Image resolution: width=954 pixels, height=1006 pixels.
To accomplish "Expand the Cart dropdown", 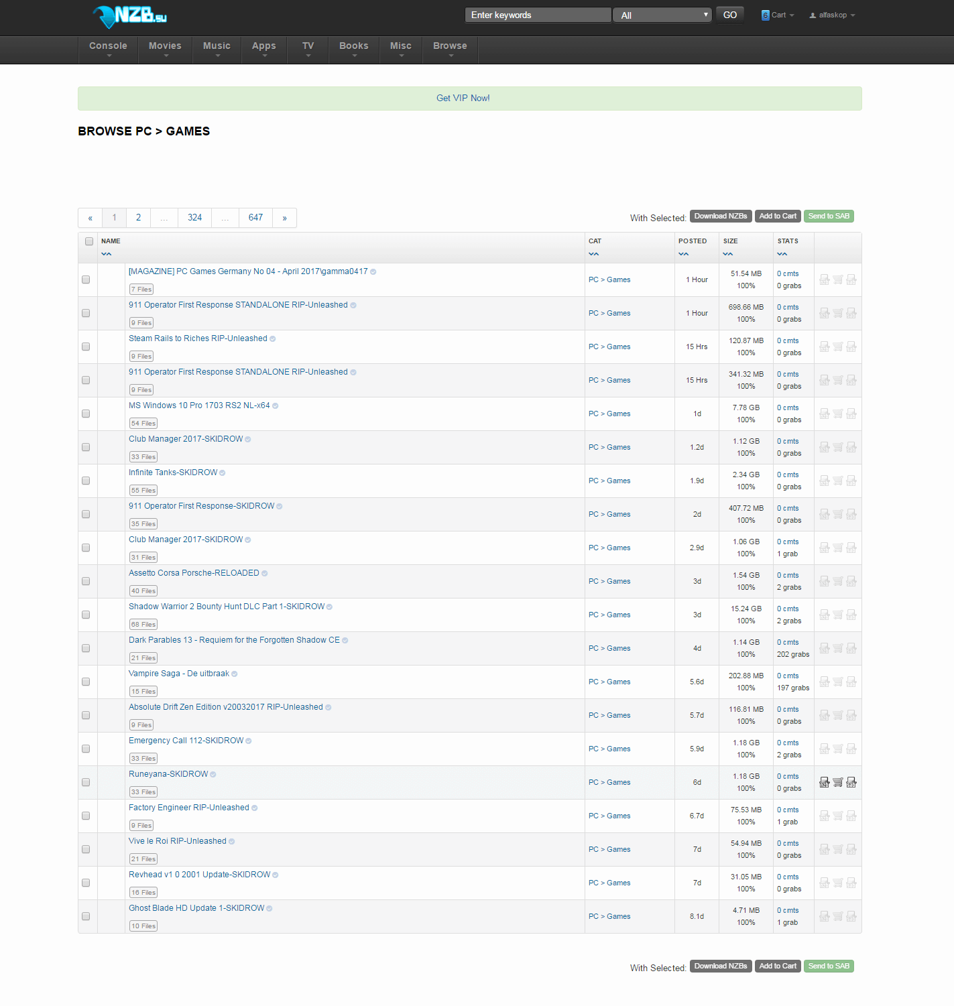I will [x=778, y=15].
